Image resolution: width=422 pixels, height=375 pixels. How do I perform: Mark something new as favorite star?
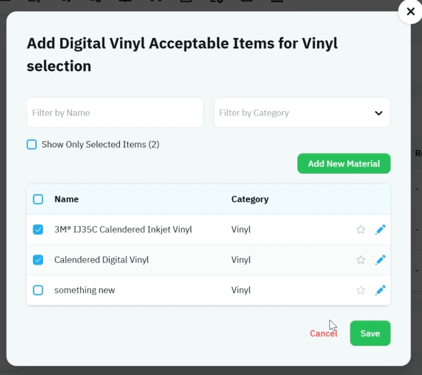(x=361, y=290)
